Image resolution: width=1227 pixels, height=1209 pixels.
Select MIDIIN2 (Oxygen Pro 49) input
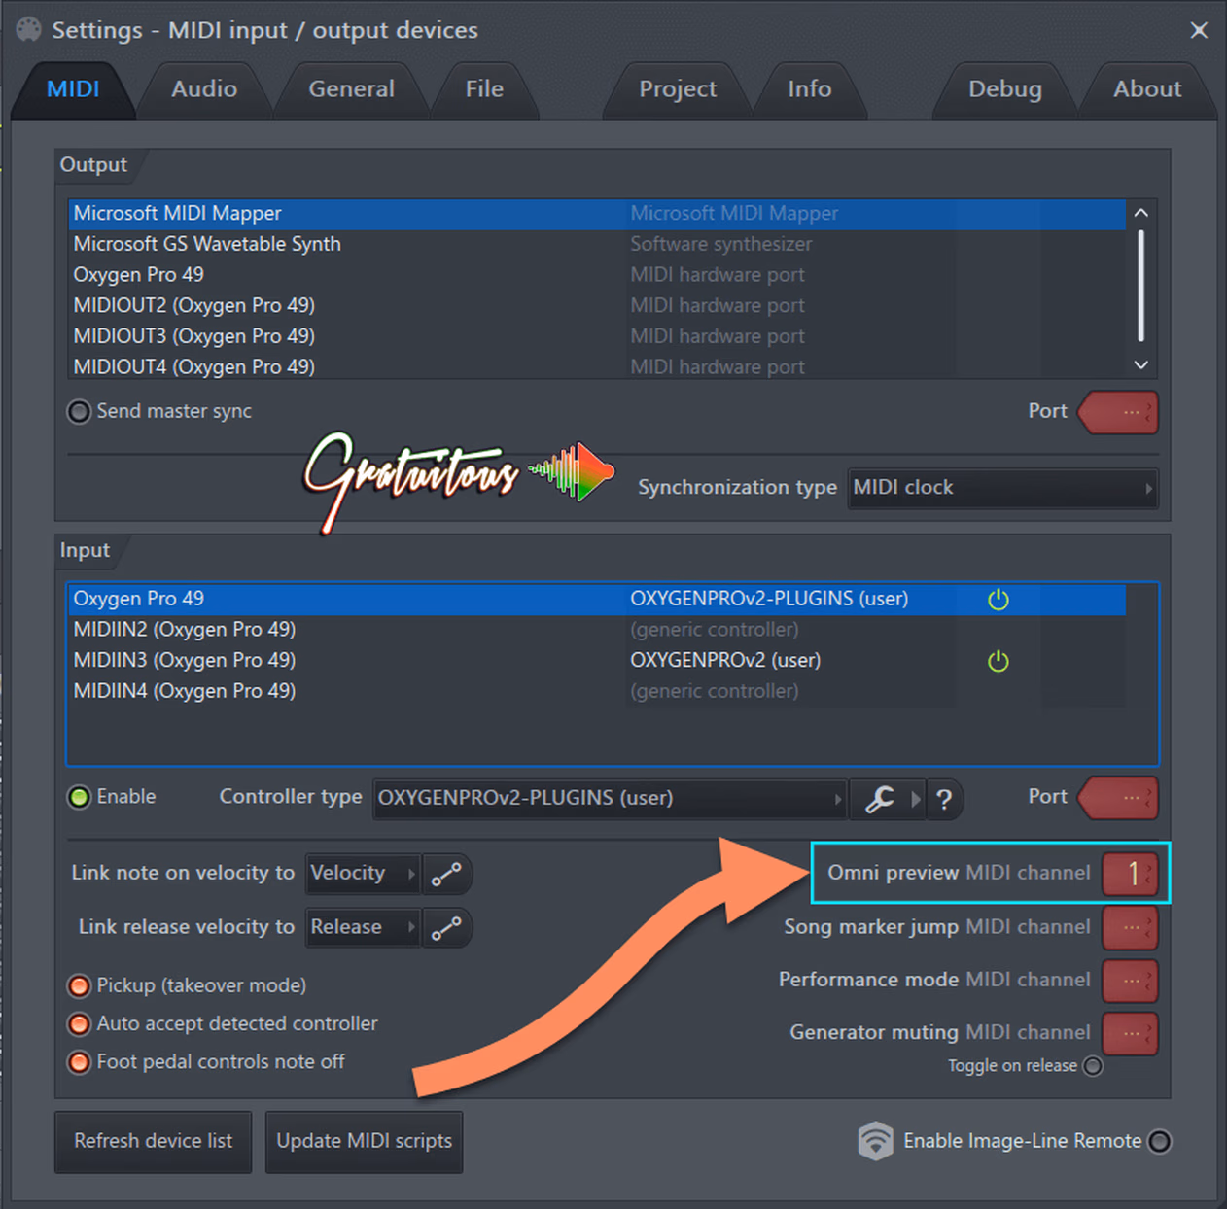(x=597, y=631)
